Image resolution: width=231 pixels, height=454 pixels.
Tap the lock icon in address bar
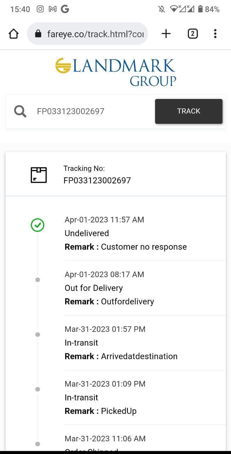[38, 34]
